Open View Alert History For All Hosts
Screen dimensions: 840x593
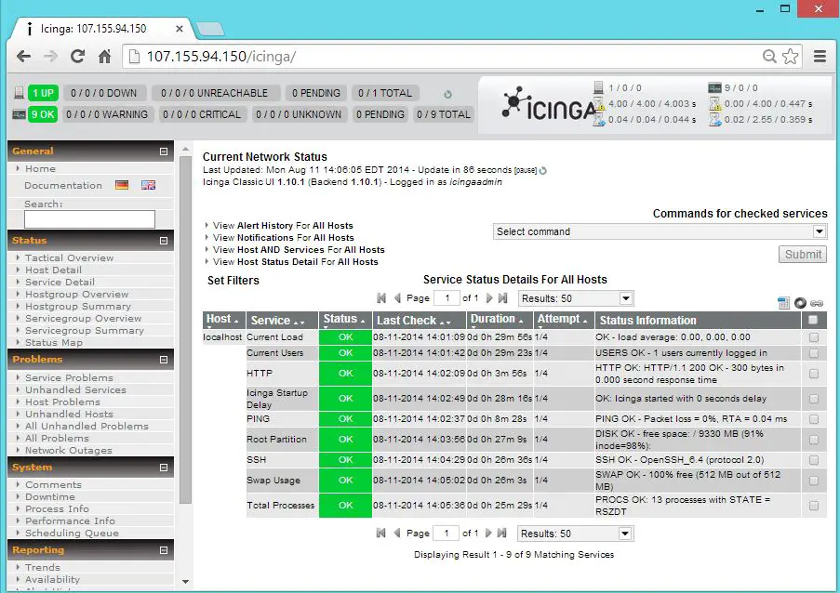283,225
